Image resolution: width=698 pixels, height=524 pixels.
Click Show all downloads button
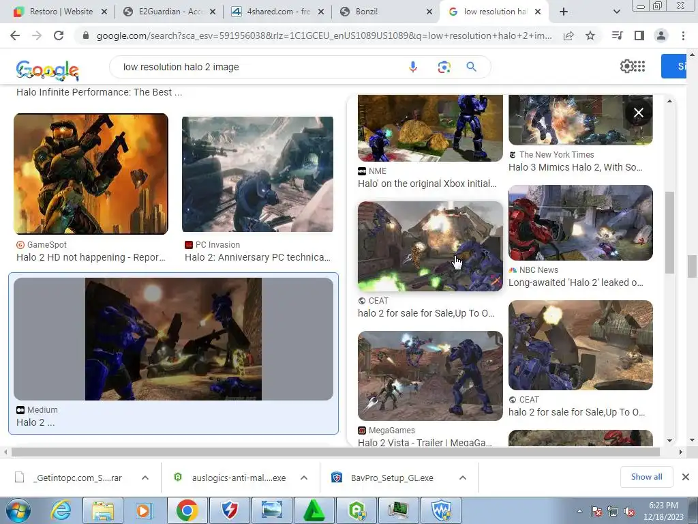point(646,477)
